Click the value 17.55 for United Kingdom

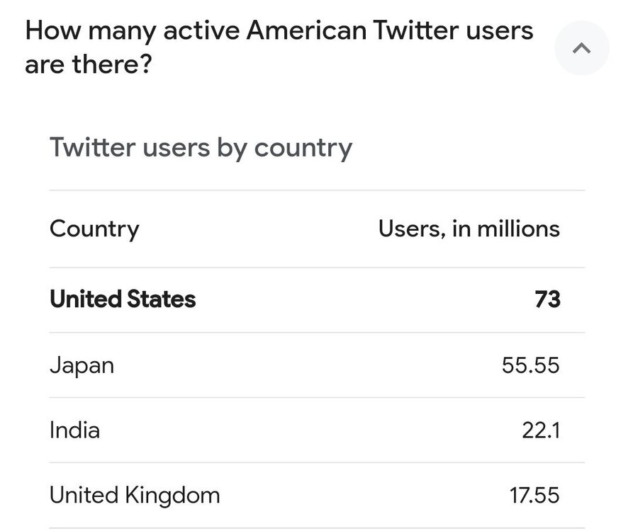coord(534,495)
